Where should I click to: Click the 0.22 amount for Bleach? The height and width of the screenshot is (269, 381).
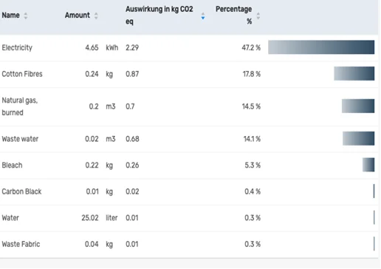[92, 166]
